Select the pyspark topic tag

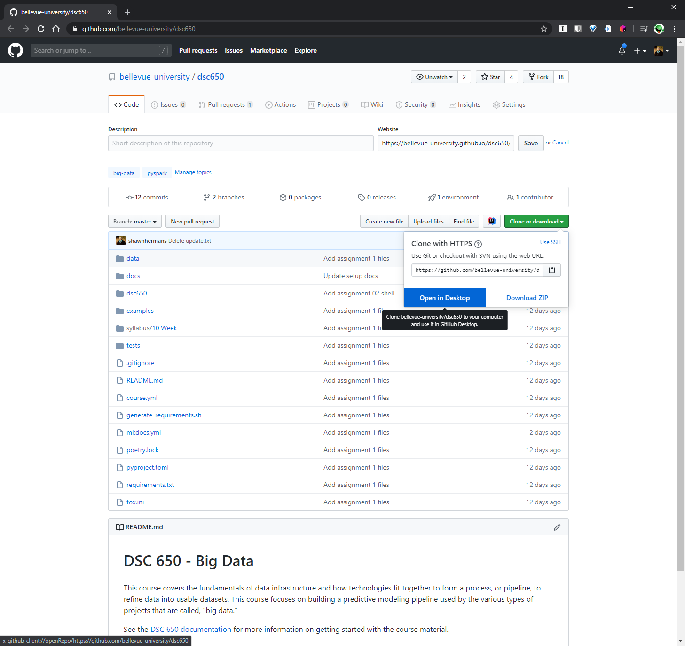(x=157, y=173)
